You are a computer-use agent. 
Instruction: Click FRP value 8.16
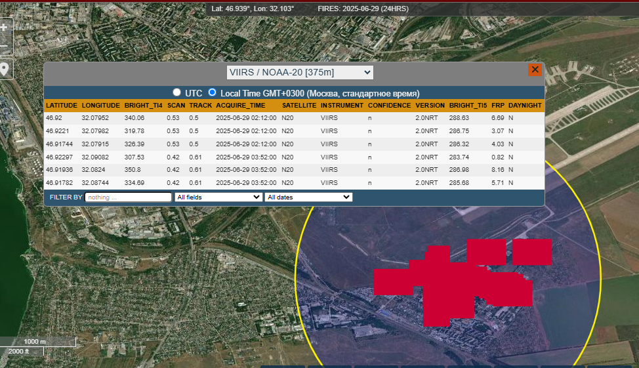497,169
